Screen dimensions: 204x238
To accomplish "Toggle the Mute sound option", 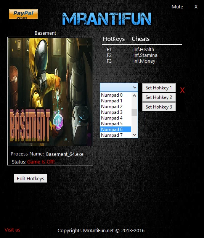I will pyautogui.click(x=177, y=6).
